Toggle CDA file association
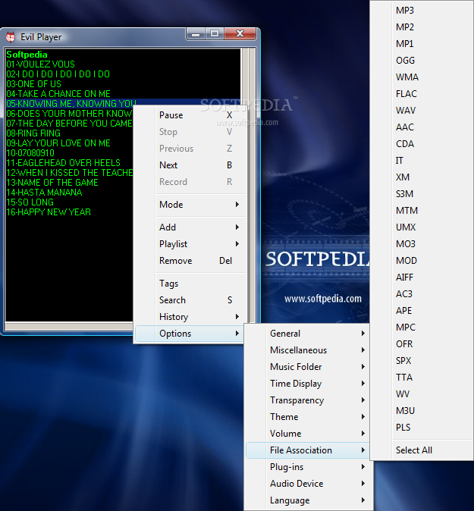474x511 pixels. [x=422, y=144]
